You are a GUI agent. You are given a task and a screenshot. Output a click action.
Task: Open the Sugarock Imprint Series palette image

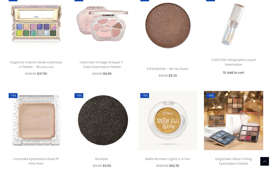point(36,24)
